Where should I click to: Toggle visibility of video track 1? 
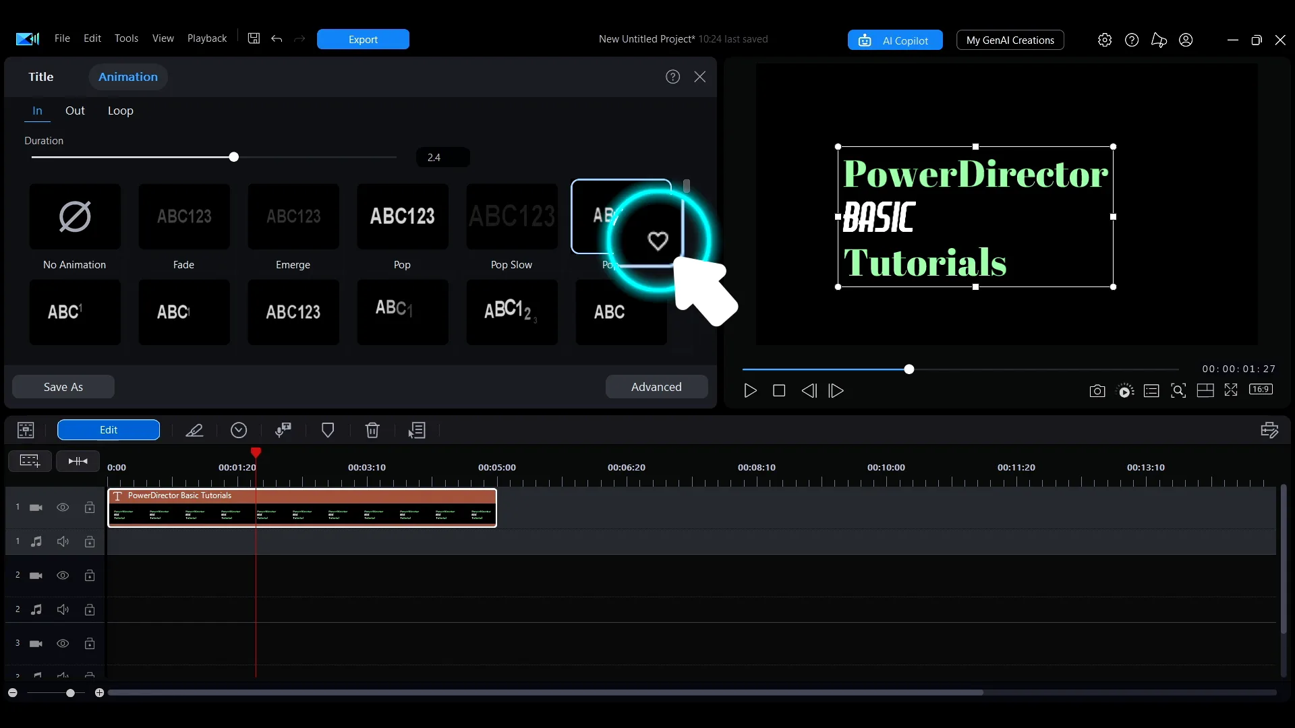click(x=63, y=508)
